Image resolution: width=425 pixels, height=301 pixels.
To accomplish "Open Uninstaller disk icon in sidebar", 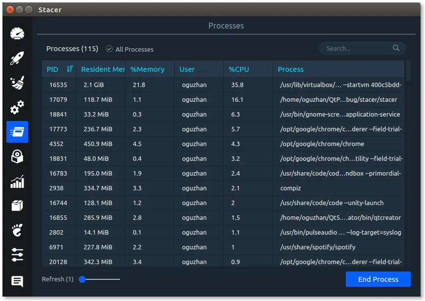I will point(17,157).
